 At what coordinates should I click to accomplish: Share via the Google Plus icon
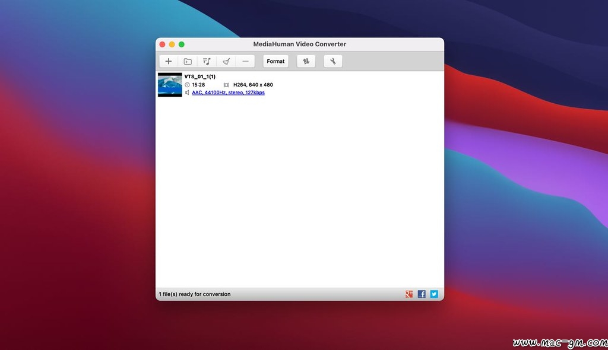408,294
